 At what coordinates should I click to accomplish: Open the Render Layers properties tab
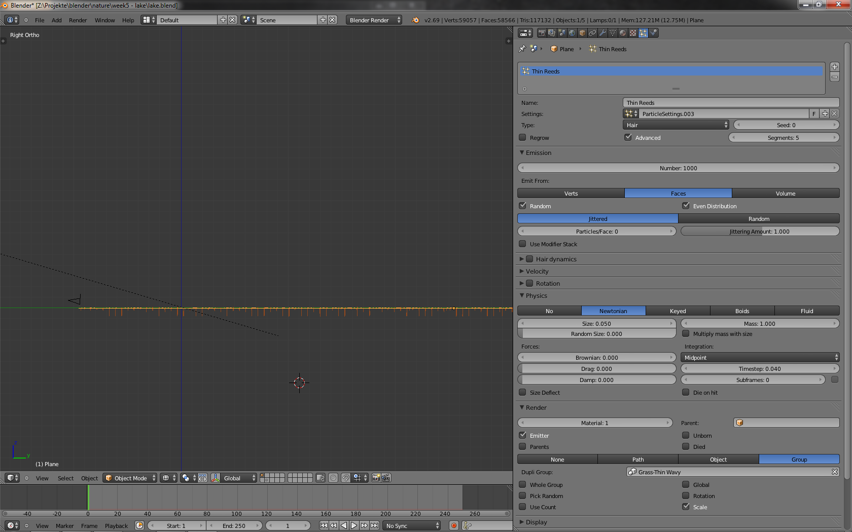[x=552, y=33]
